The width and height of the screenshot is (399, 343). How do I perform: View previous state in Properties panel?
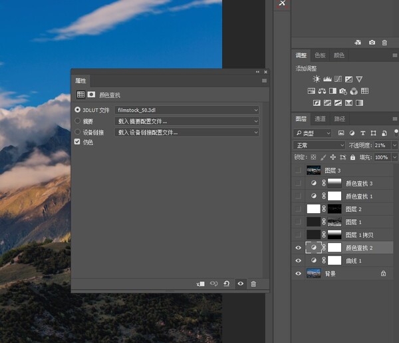pos(213,284)
